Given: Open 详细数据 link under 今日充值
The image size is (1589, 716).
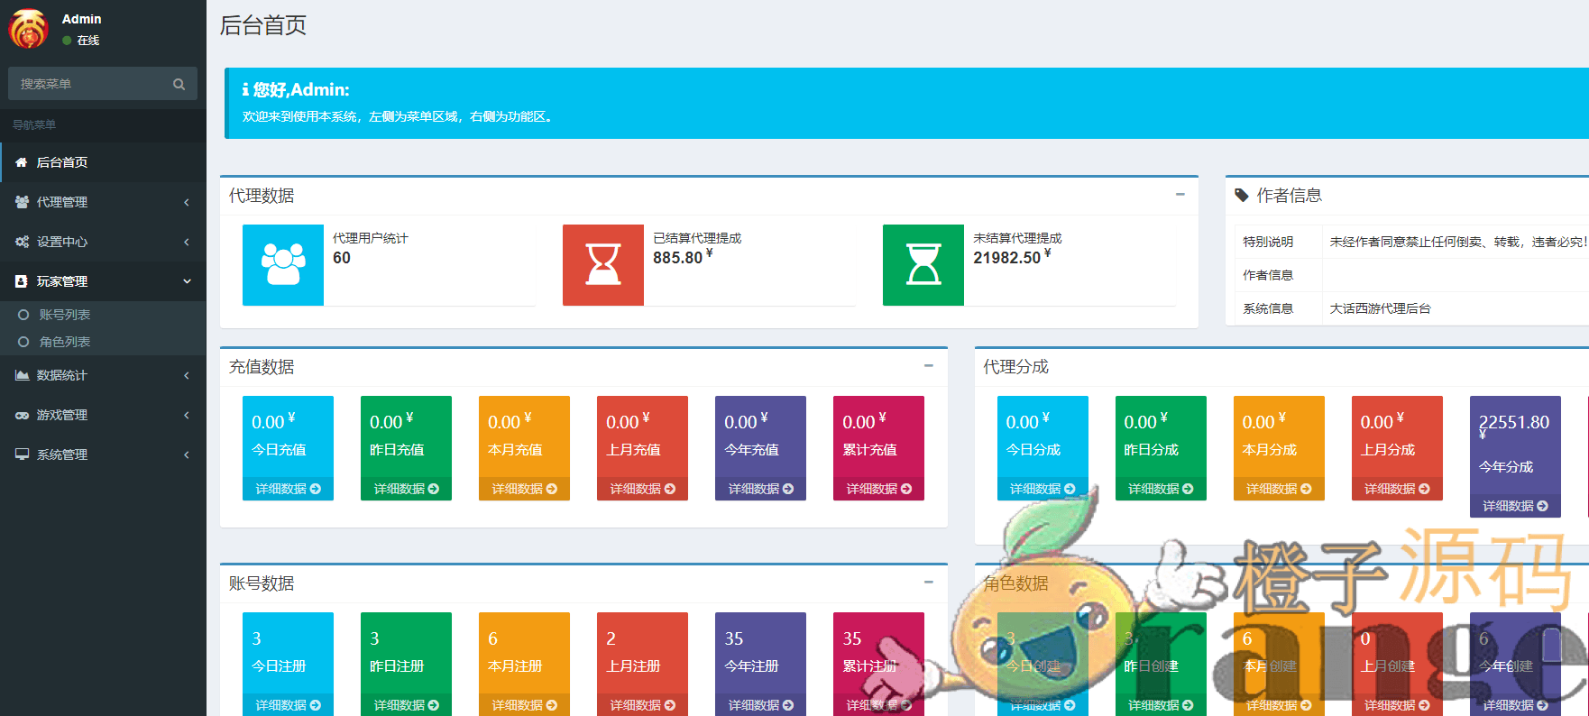Looking at the screenshot, I should click(288, 489).
